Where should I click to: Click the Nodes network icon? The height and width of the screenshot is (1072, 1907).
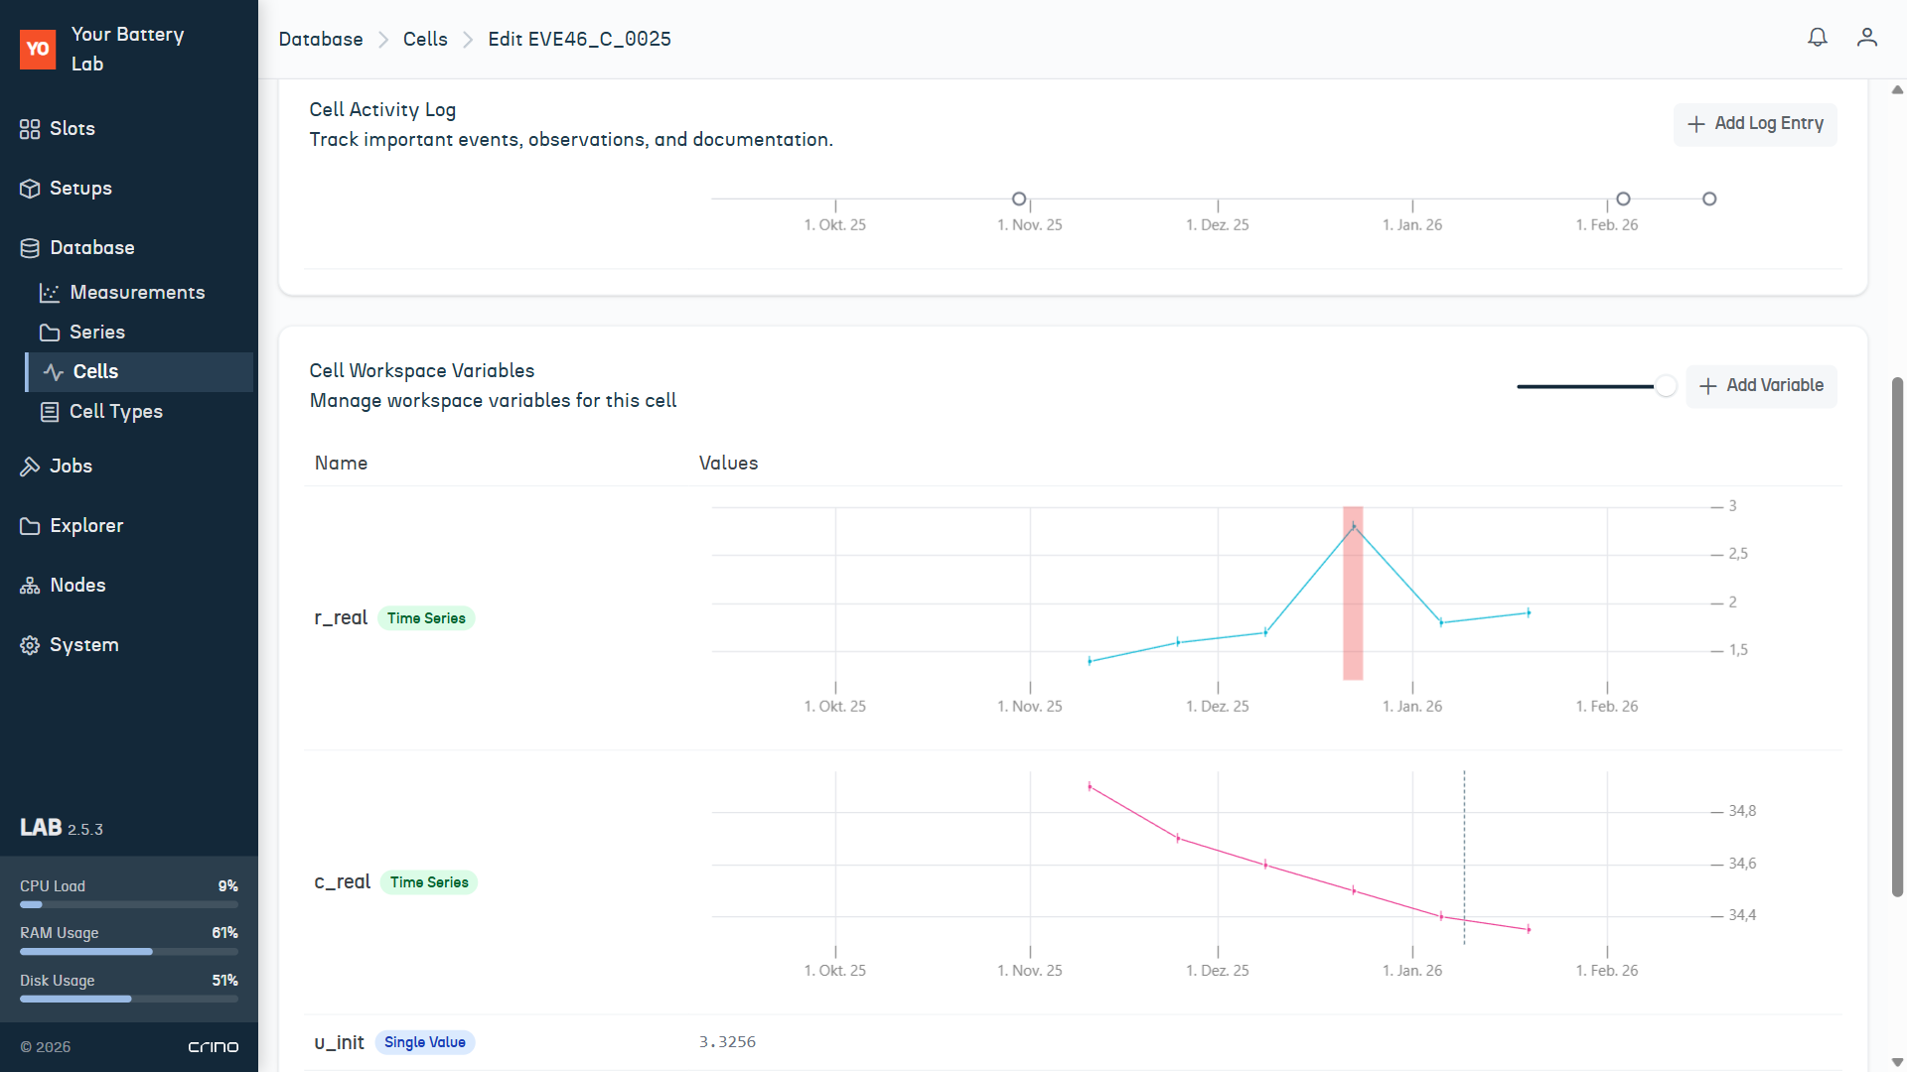point(30,586)
